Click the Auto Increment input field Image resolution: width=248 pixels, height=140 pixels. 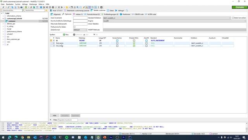pyautogui.click(x=80, y=18)
